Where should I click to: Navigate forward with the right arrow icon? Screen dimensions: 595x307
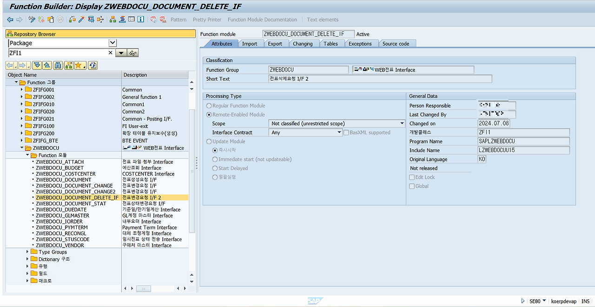tap(19, 19)
